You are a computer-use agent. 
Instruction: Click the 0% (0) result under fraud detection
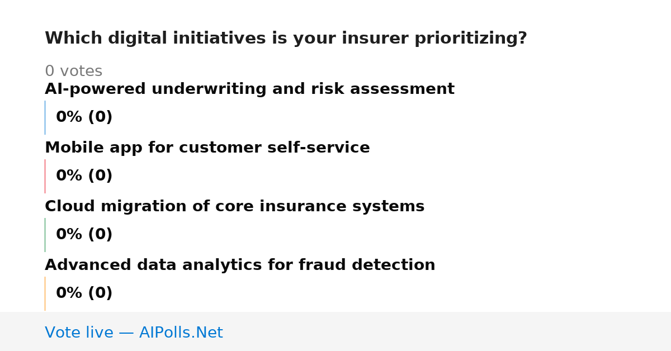coord(84,293)
